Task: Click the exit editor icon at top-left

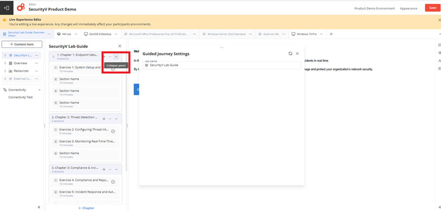Action: pyautogui.click(x=6, y=8)
